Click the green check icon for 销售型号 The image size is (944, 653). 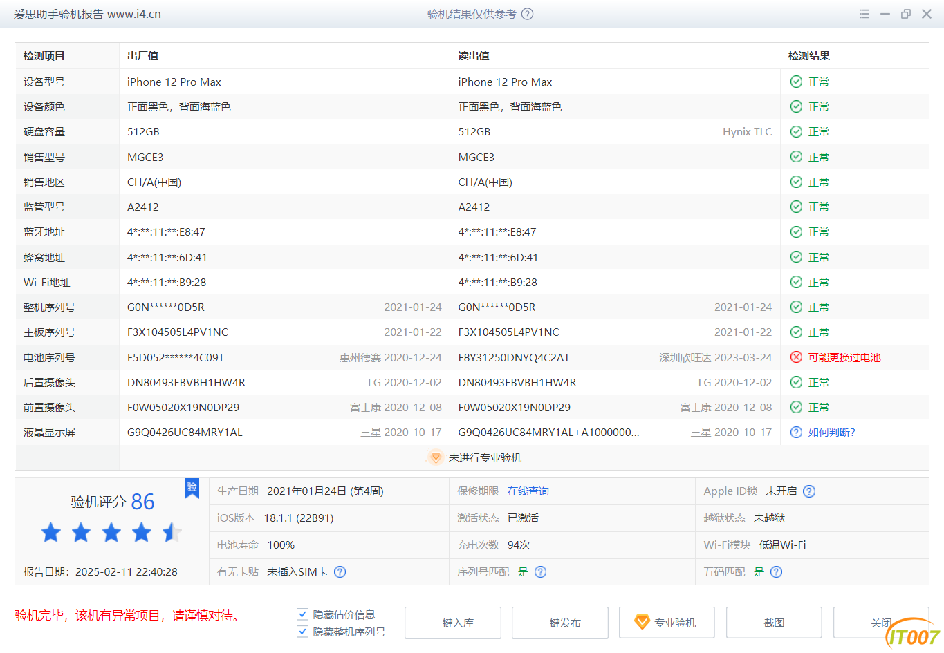[x=796, y=157]
